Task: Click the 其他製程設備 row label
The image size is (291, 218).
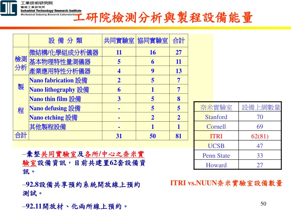Action: click(x=47, y=127)
